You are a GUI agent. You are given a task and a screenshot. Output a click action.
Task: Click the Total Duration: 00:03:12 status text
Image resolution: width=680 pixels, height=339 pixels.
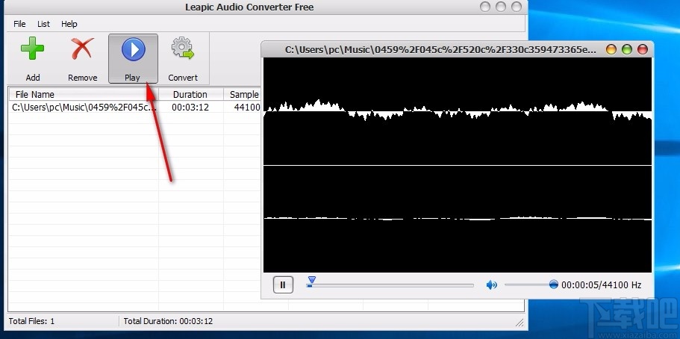pos(168,321)
